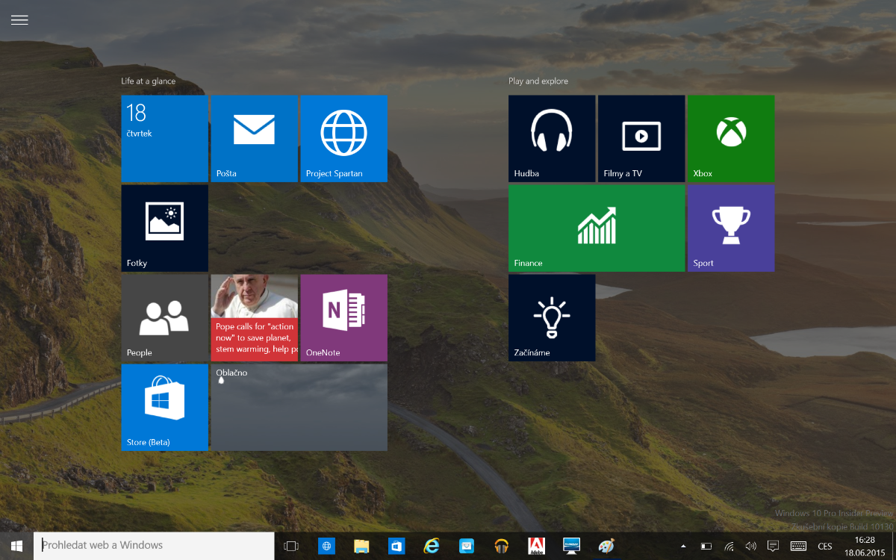Click the Windows Start button
896x560 pixels.
click(16, 546)
